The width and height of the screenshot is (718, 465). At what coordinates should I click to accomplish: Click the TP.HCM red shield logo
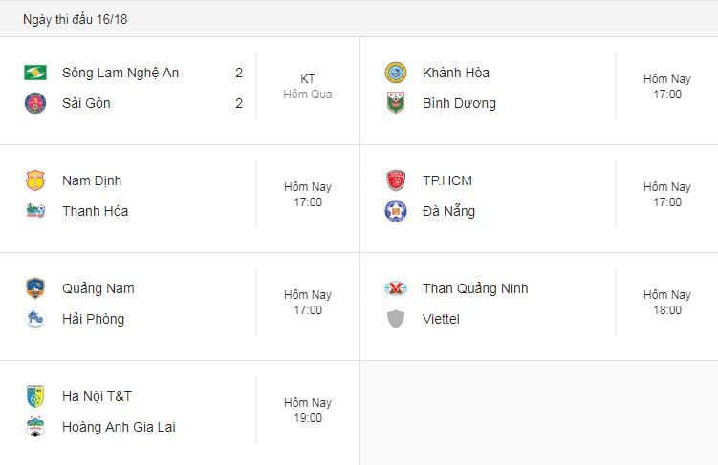tap(396, 180)
